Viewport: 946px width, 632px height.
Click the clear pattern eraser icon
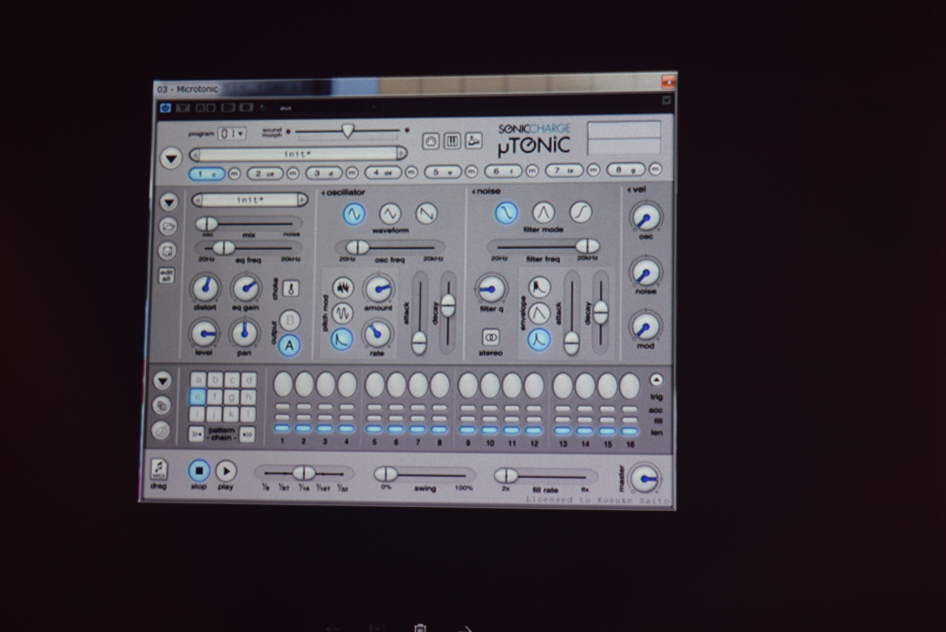pos(160,430)
